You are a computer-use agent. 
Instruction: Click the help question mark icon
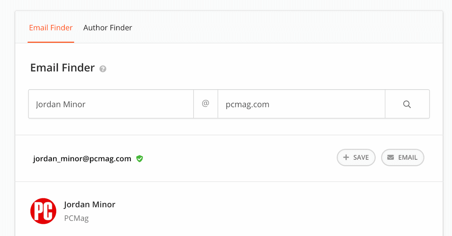103,69
